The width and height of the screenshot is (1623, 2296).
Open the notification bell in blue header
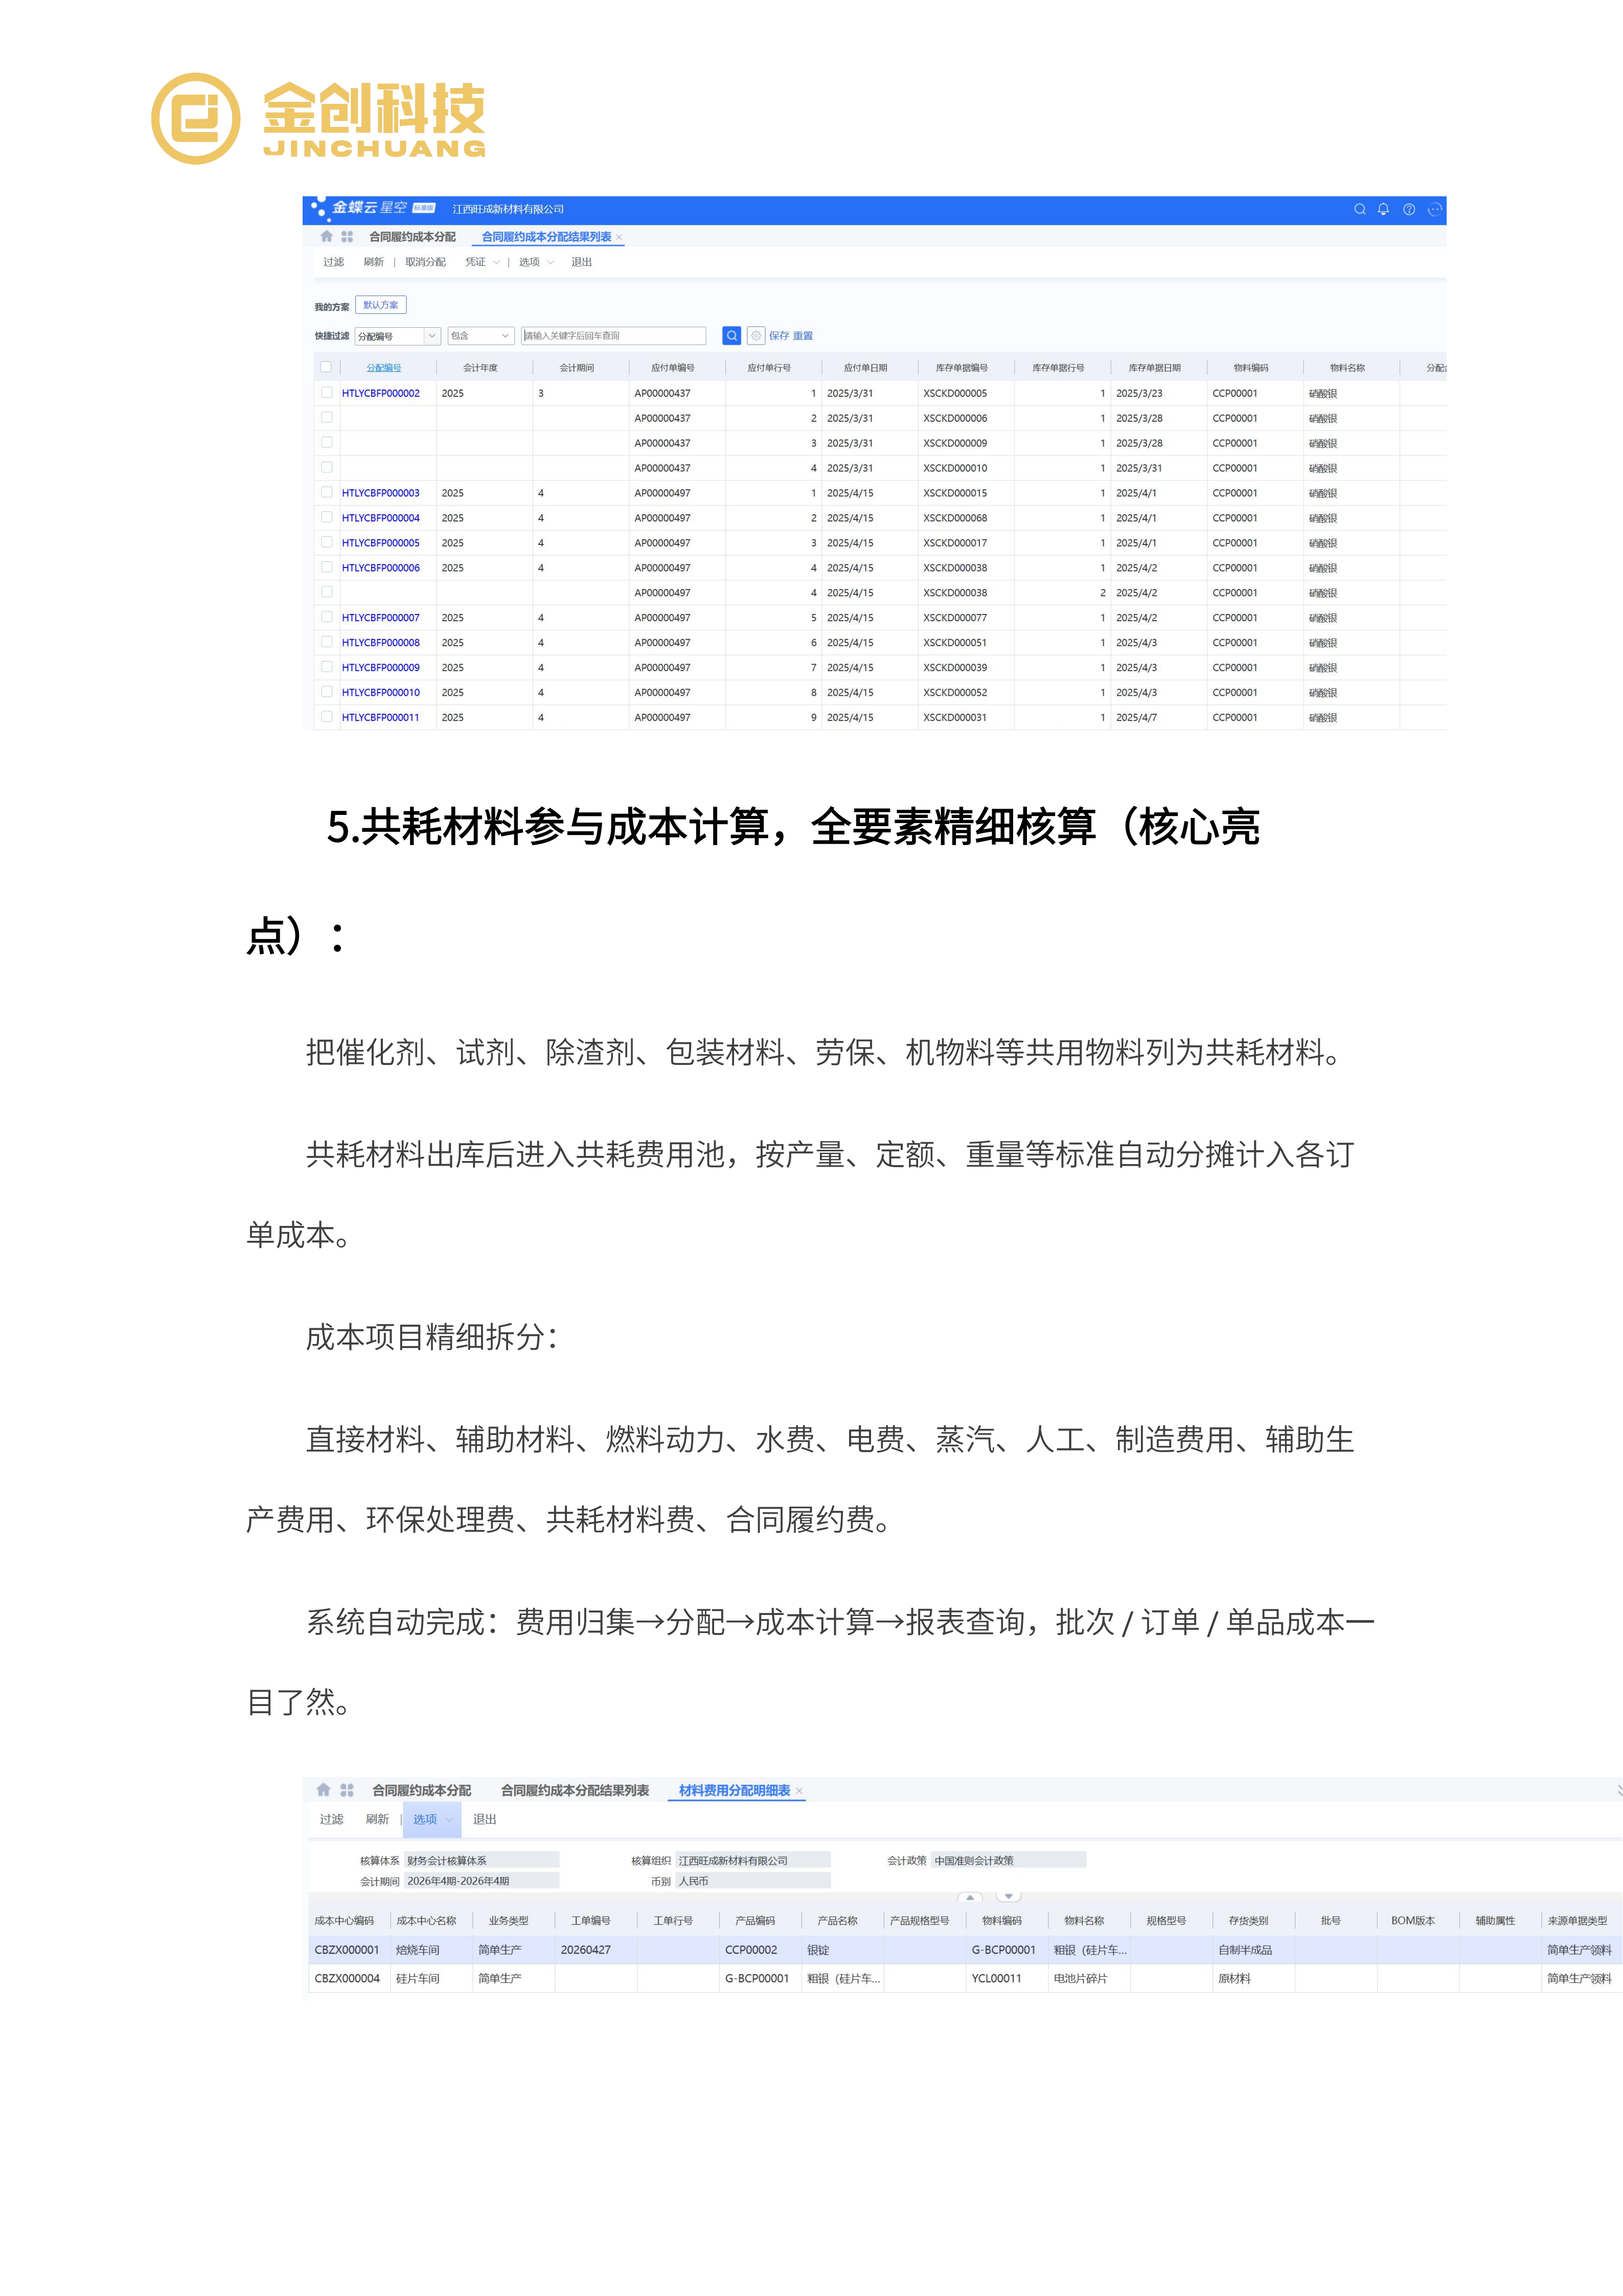tap(1383, 209)
